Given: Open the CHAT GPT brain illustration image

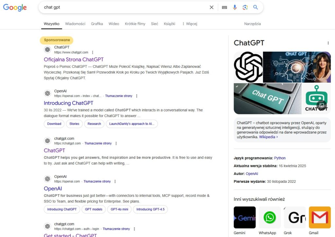Looking at the screenshot, I should (x=297, y=67).
